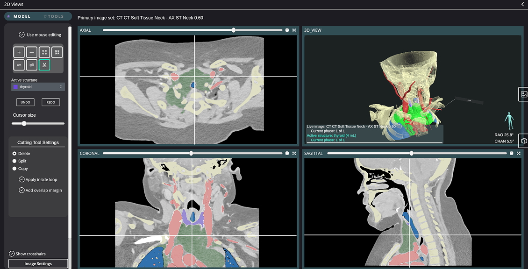Open Image Settings

click(x=38, y=263)
